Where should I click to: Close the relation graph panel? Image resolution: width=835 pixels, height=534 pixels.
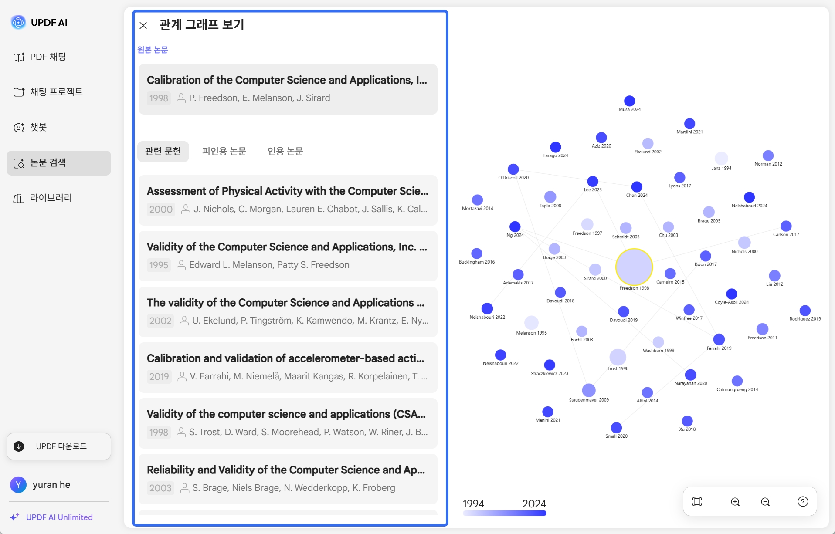(x=143, y=25)
